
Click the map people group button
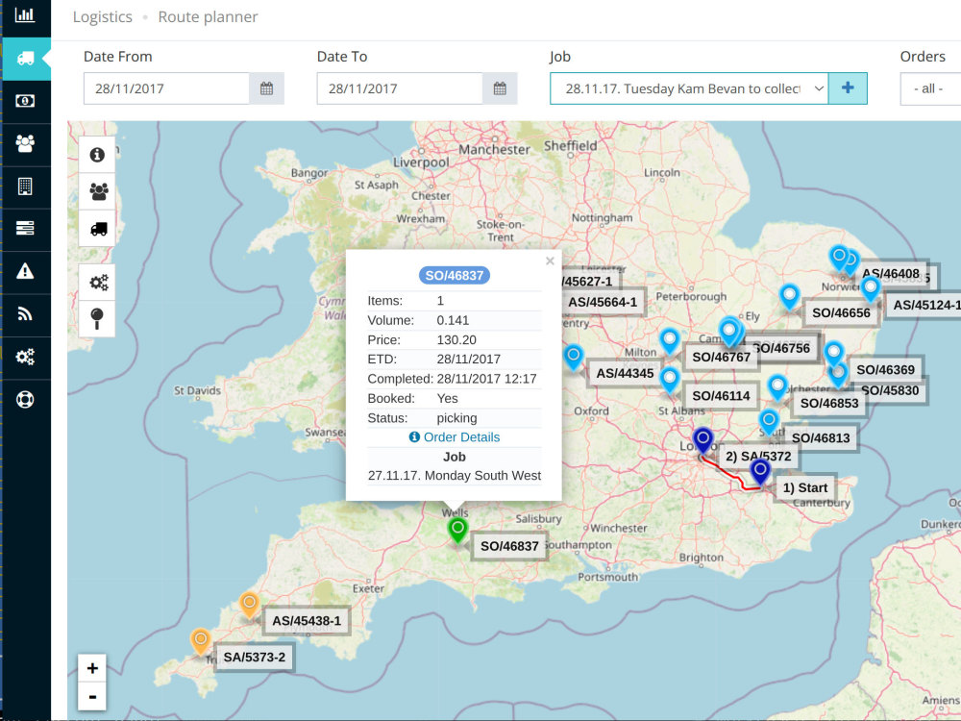point(97,191)
